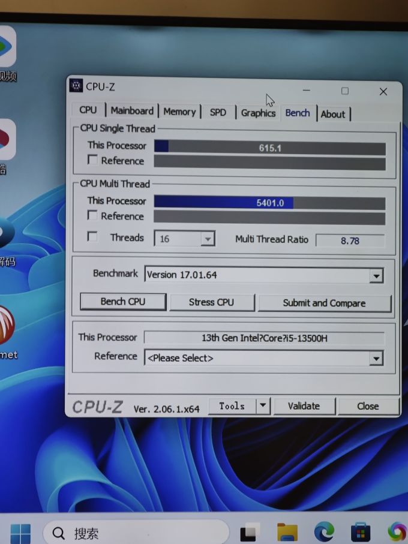Viewport: 408px width, 544px height.
Task: Expand the Benchmark version dropdown
Action: pos(376,276)
